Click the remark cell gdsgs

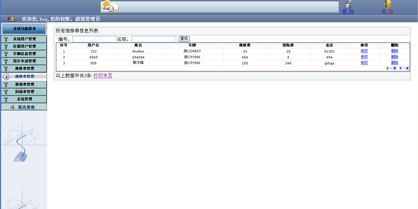click(x=329, y=63)
